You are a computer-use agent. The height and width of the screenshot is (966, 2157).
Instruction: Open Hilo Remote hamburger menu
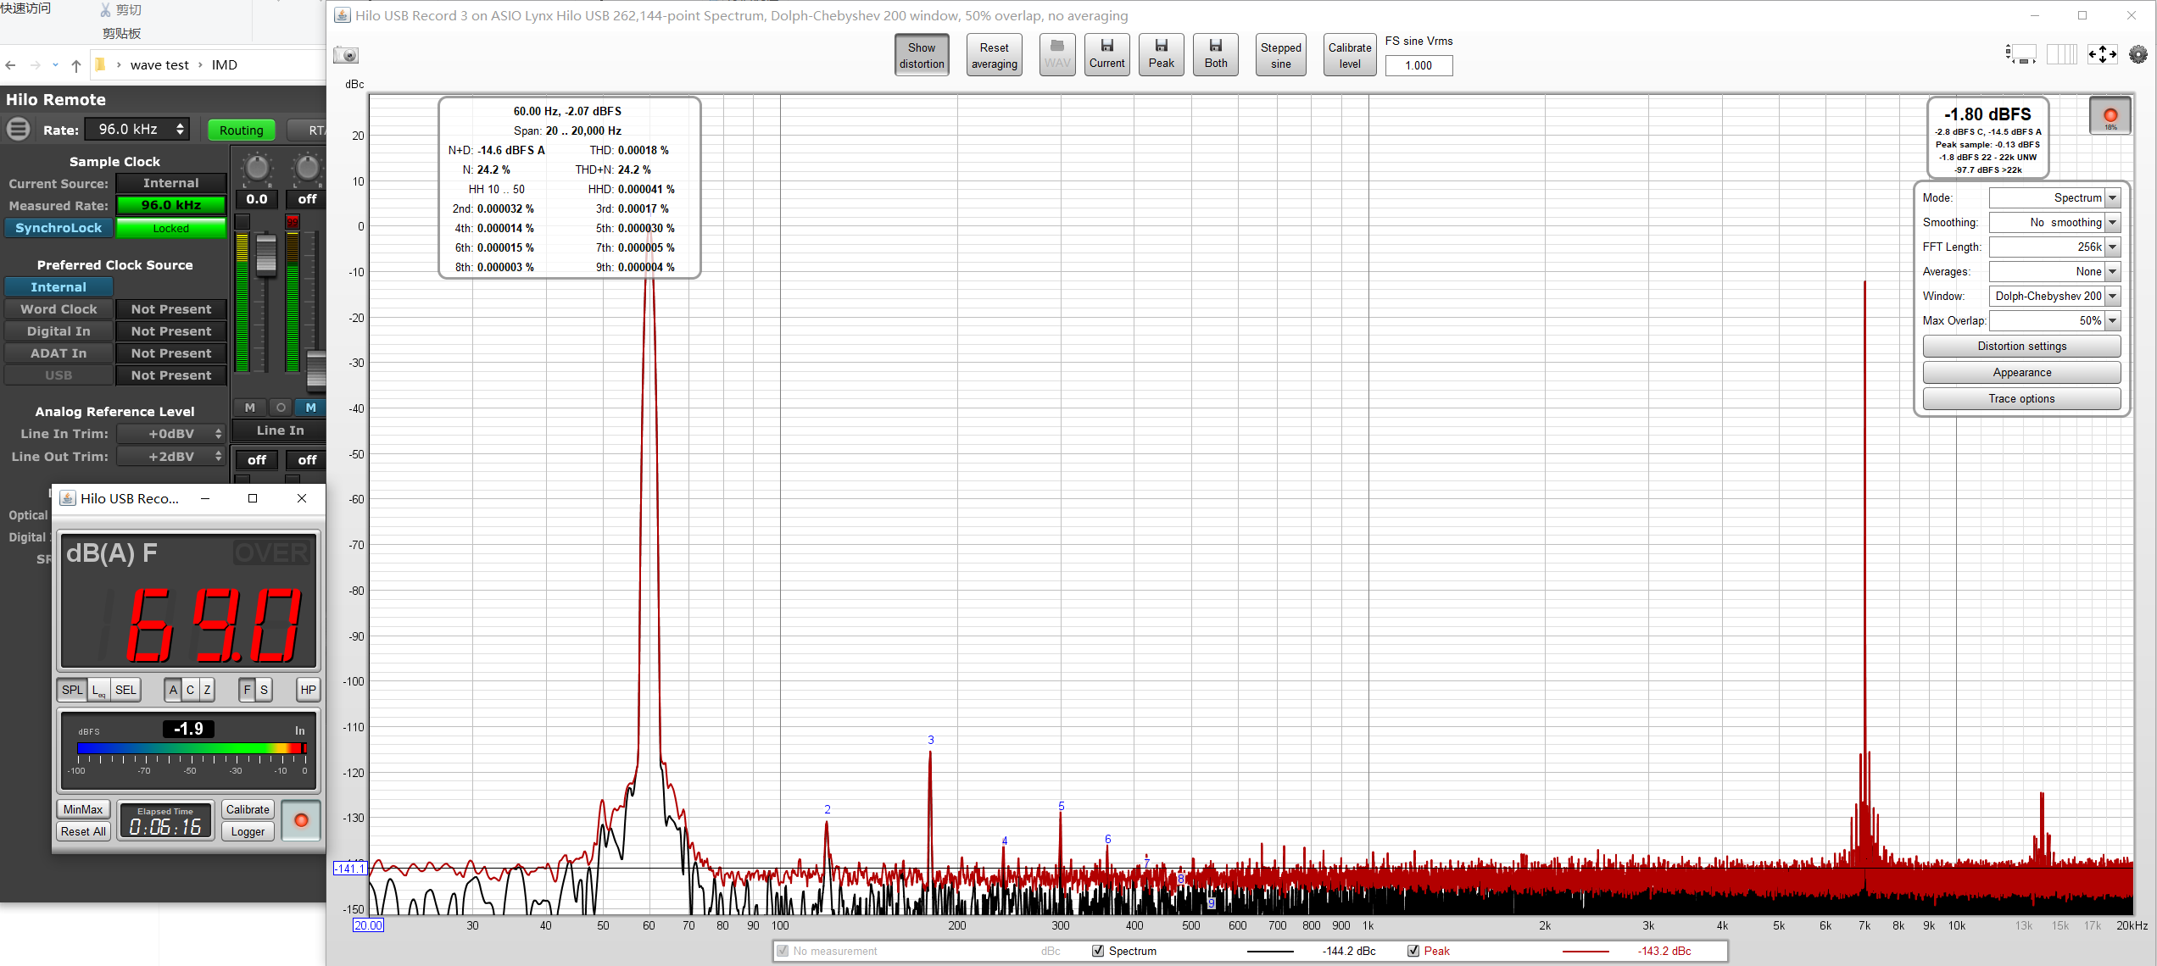(18, 129)
